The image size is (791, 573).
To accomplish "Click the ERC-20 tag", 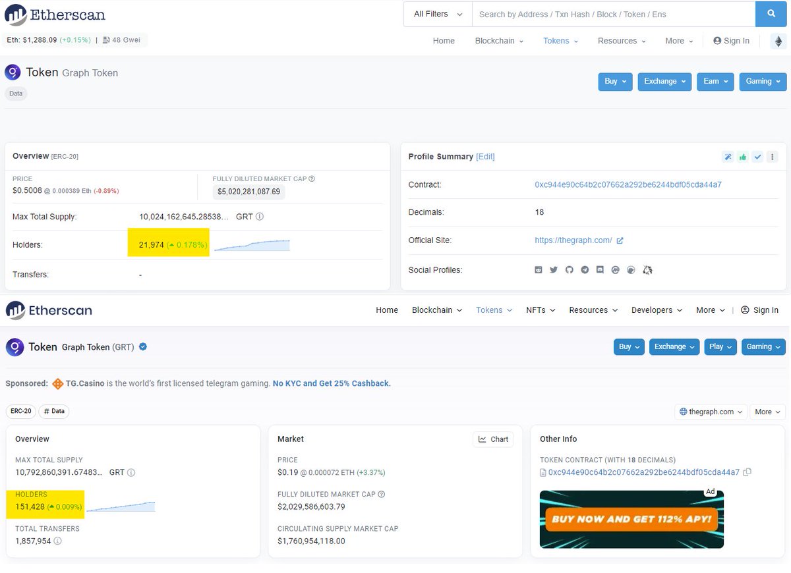I will click(20, 411).
